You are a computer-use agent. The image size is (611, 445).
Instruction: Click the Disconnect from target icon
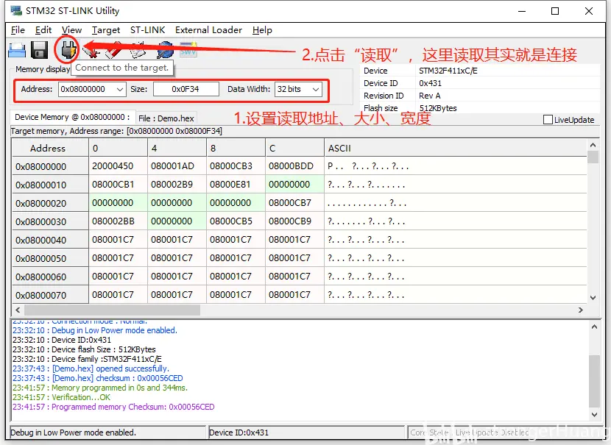(91, 50)
